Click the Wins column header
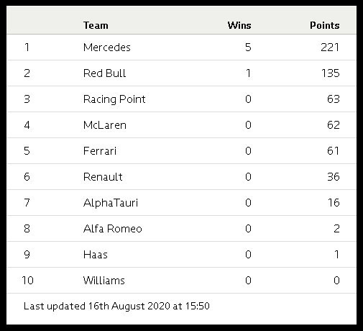 [x=239, y=25]
